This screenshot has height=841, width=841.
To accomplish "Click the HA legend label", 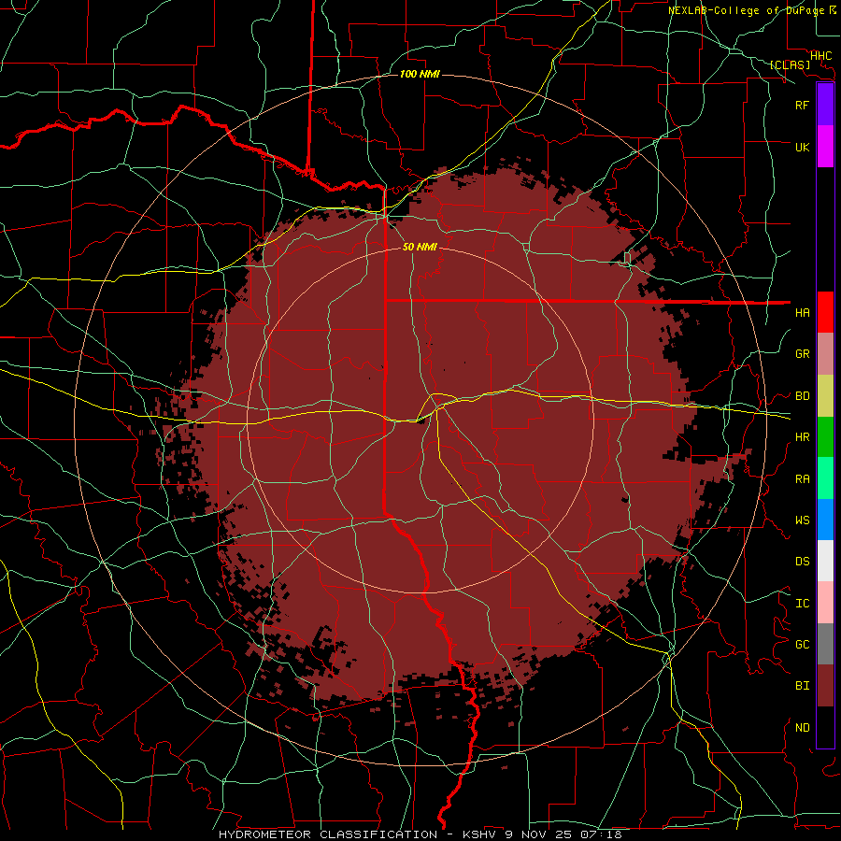I will 802,312.
